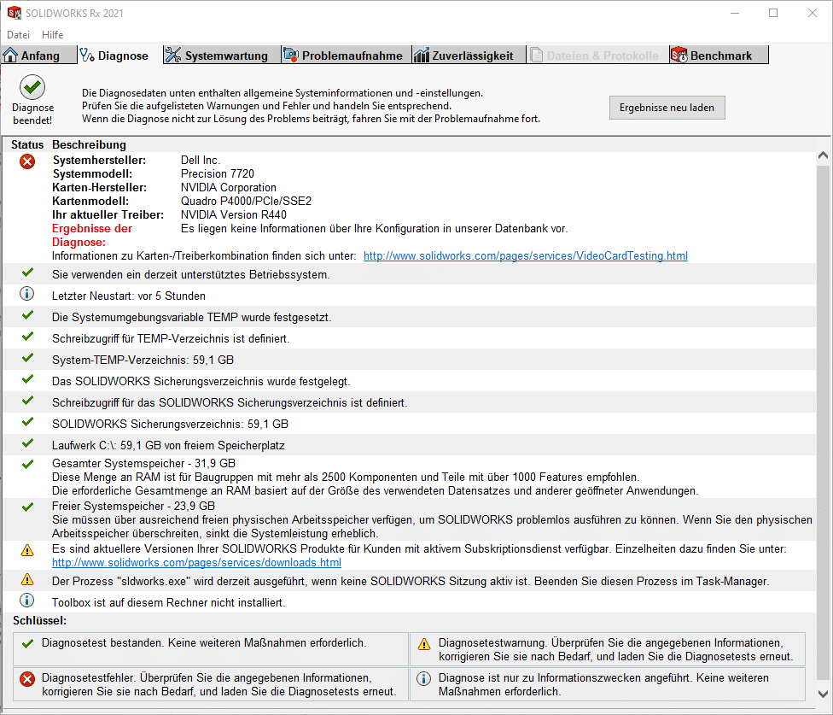
Task: Open the Problemaufnahme tab
Action: 343,56
